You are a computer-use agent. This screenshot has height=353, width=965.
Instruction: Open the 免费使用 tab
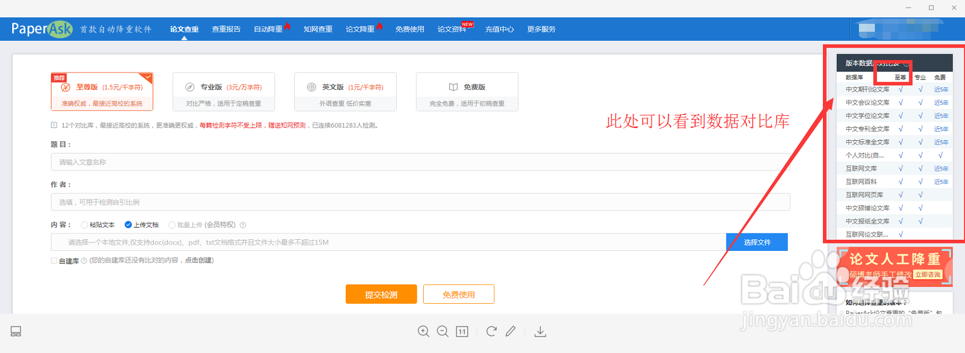pyautogui.click(x=410, y=29)
